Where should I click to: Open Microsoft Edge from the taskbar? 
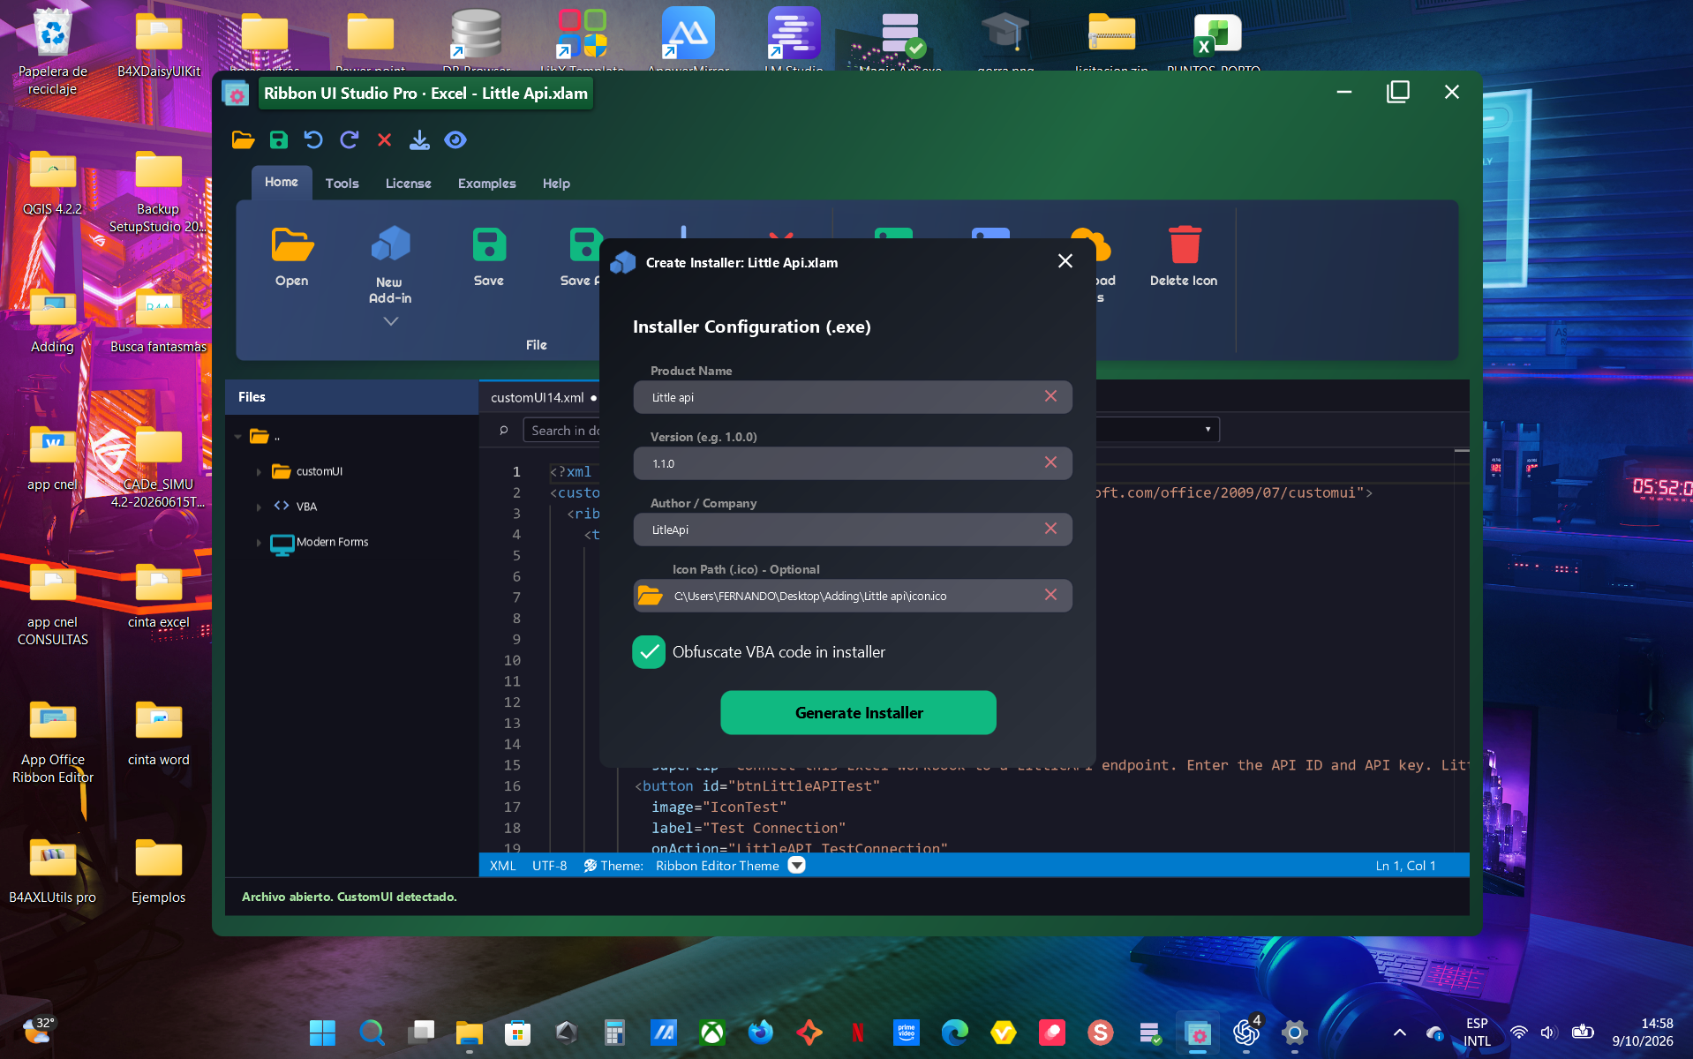(954, 1033)
